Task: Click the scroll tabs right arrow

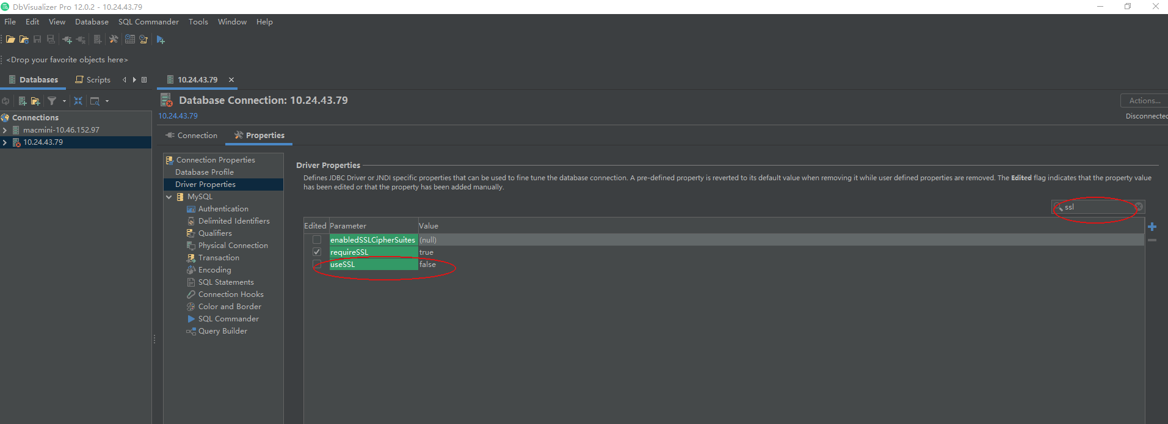Action: pos(134,79)
